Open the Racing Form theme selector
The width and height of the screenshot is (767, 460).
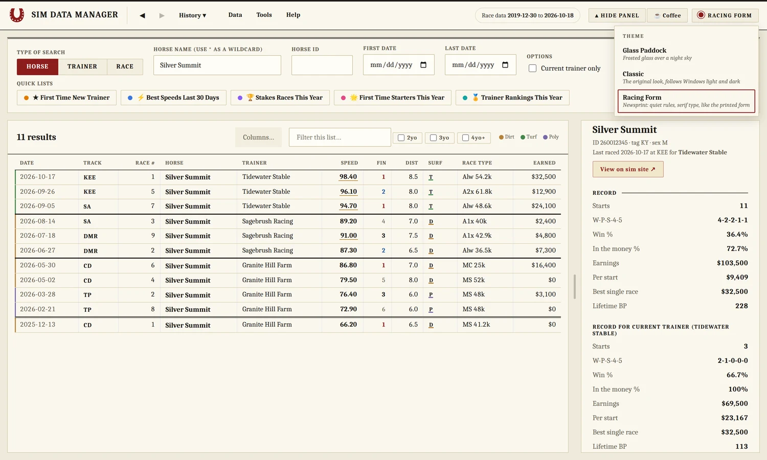(x=725, y=15)
